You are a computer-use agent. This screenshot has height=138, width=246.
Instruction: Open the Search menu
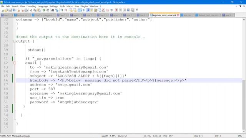pyautogui.click(x=15, y=6)
